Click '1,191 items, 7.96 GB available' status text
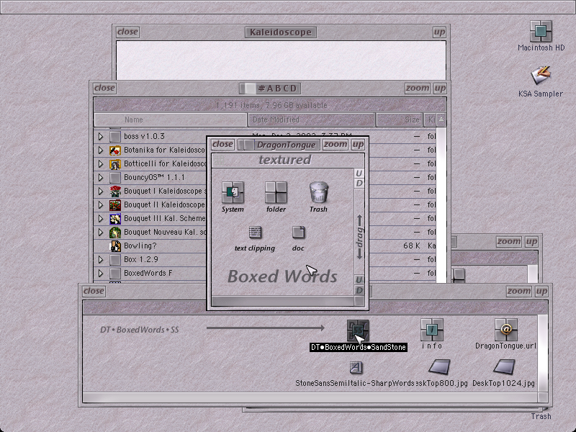The height and width of the screenshot is (432, 576). click(271, 105)
